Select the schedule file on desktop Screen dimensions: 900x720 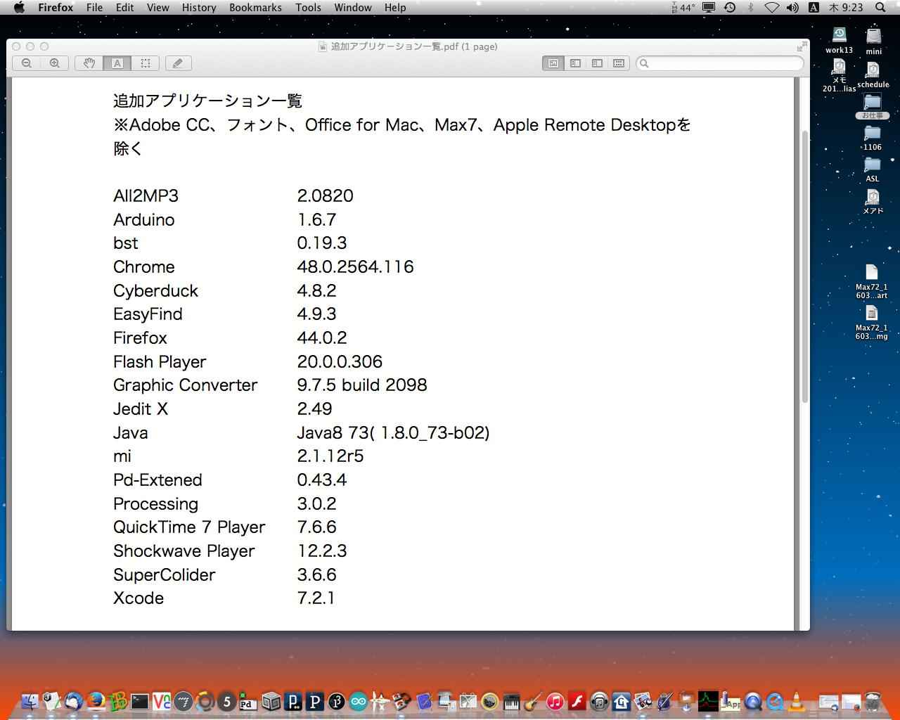(x=873, y=75)
